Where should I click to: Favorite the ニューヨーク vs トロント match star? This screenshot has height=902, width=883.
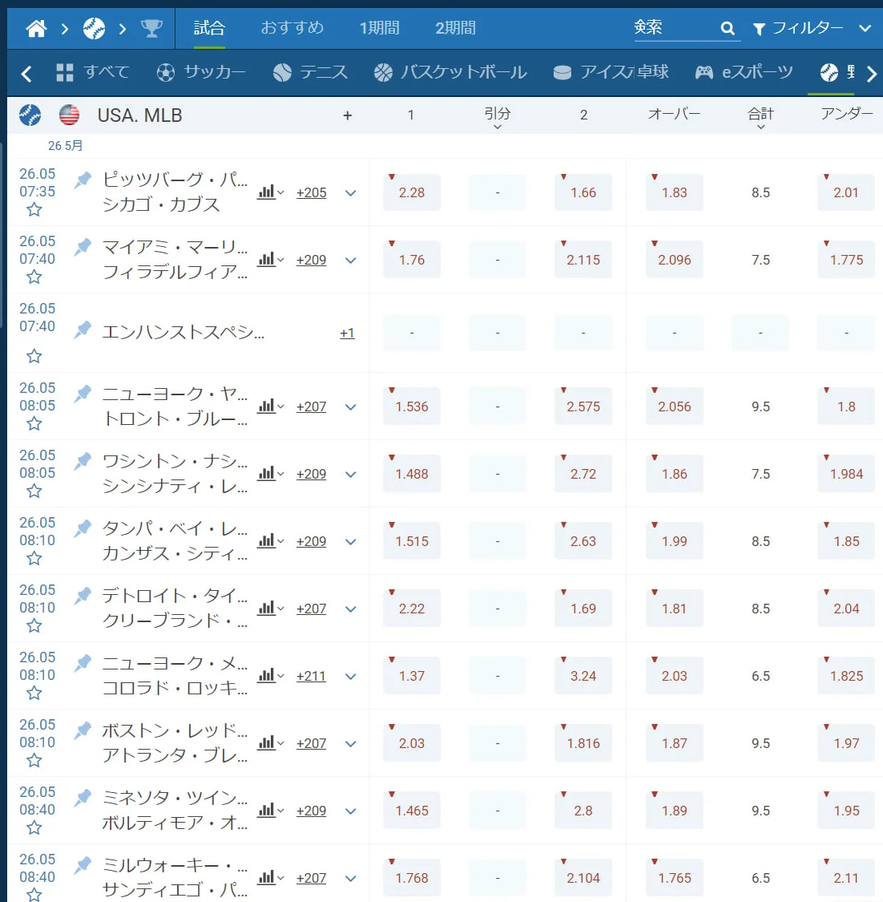(x=34, y=424)
